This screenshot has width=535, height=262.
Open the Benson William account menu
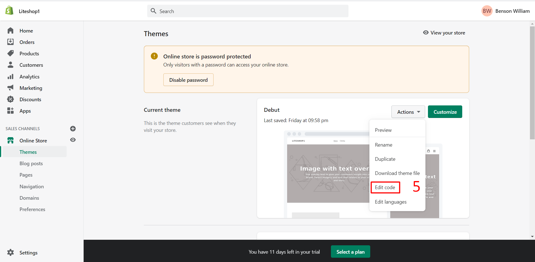(x=505, y=11)
